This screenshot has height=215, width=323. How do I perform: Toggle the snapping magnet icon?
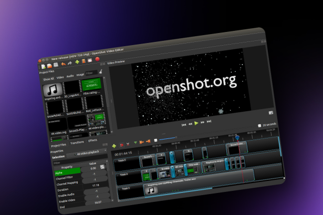[x=121, y=145]
